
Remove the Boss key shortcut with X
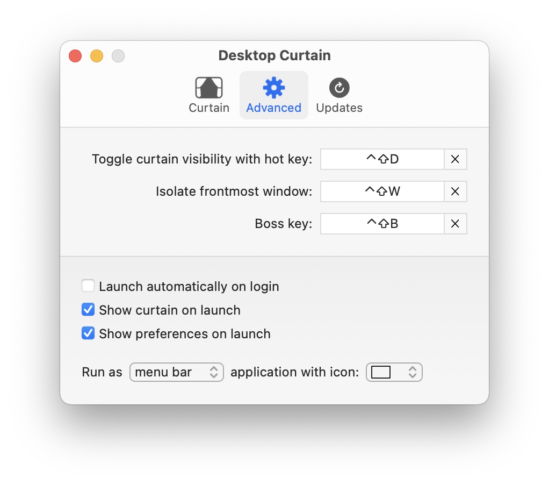pos(455,224)
